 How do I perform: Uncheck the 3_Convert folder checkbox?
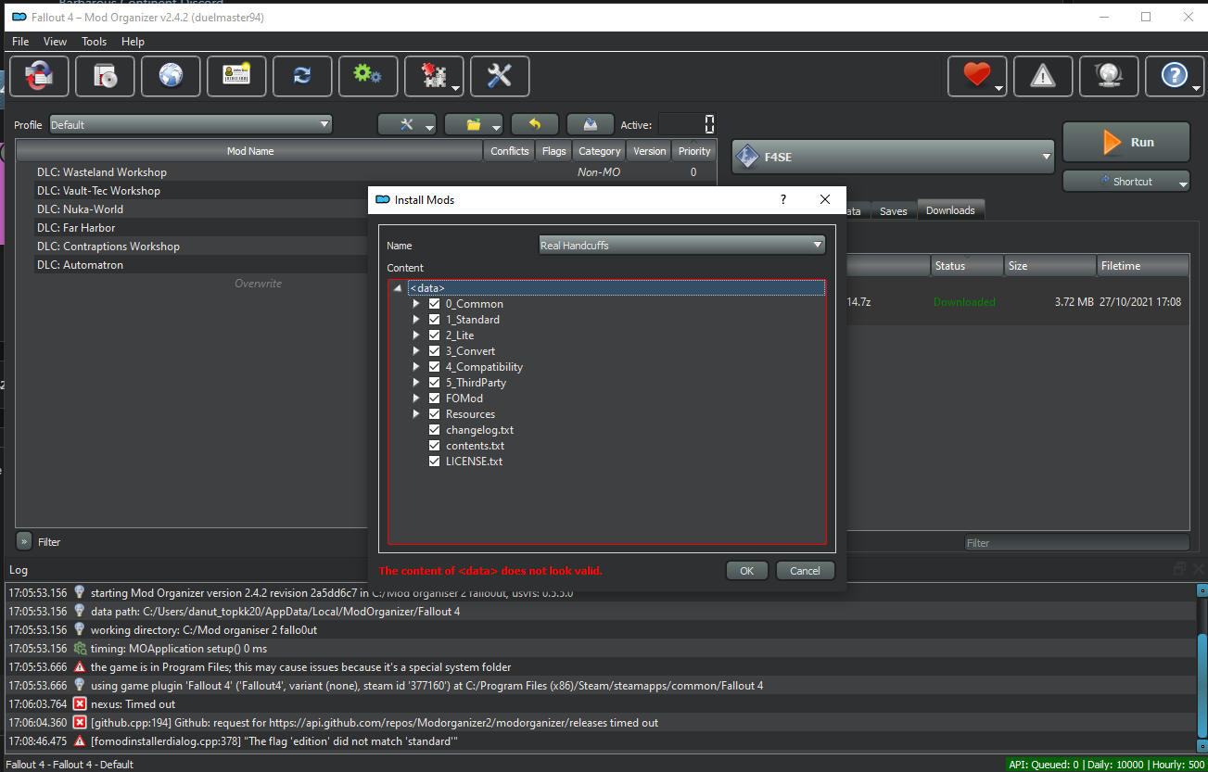click(435, 351)
